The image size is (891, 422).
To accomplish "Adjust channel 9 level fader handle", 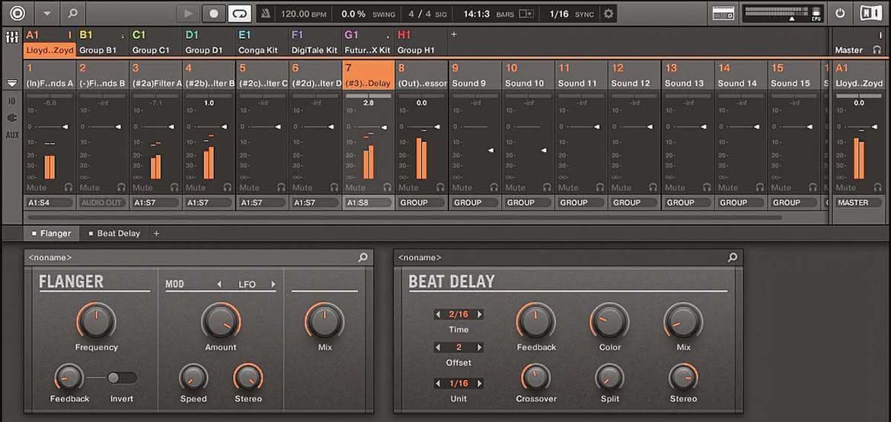I will 490,151.
